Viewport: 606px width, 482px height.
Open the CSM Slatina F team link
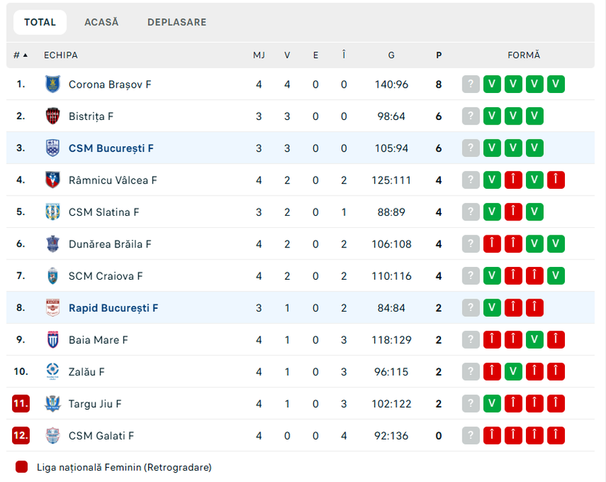(x=104, y=212)
